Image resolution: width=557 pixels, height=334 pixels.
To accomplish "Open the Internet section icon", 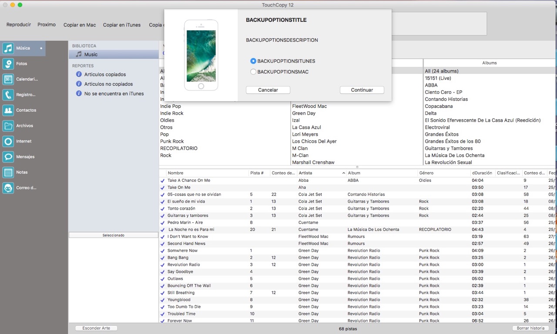I will tap(8, 141).
